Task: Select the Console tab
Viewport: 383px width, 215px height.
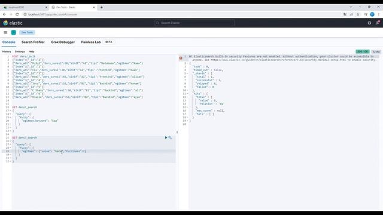Action: click(9, 42)
